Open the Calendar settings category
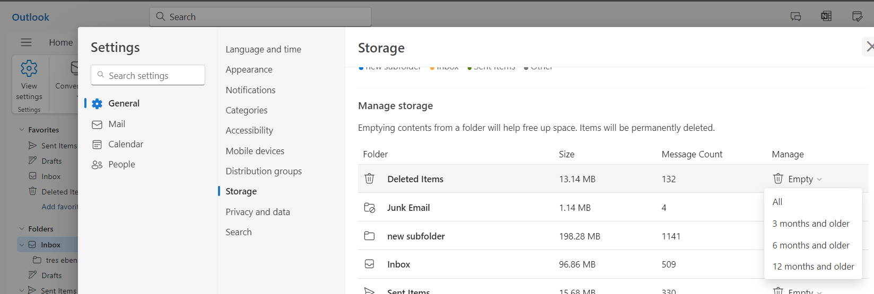Screen dimensions: 874x294 [126, 144]
